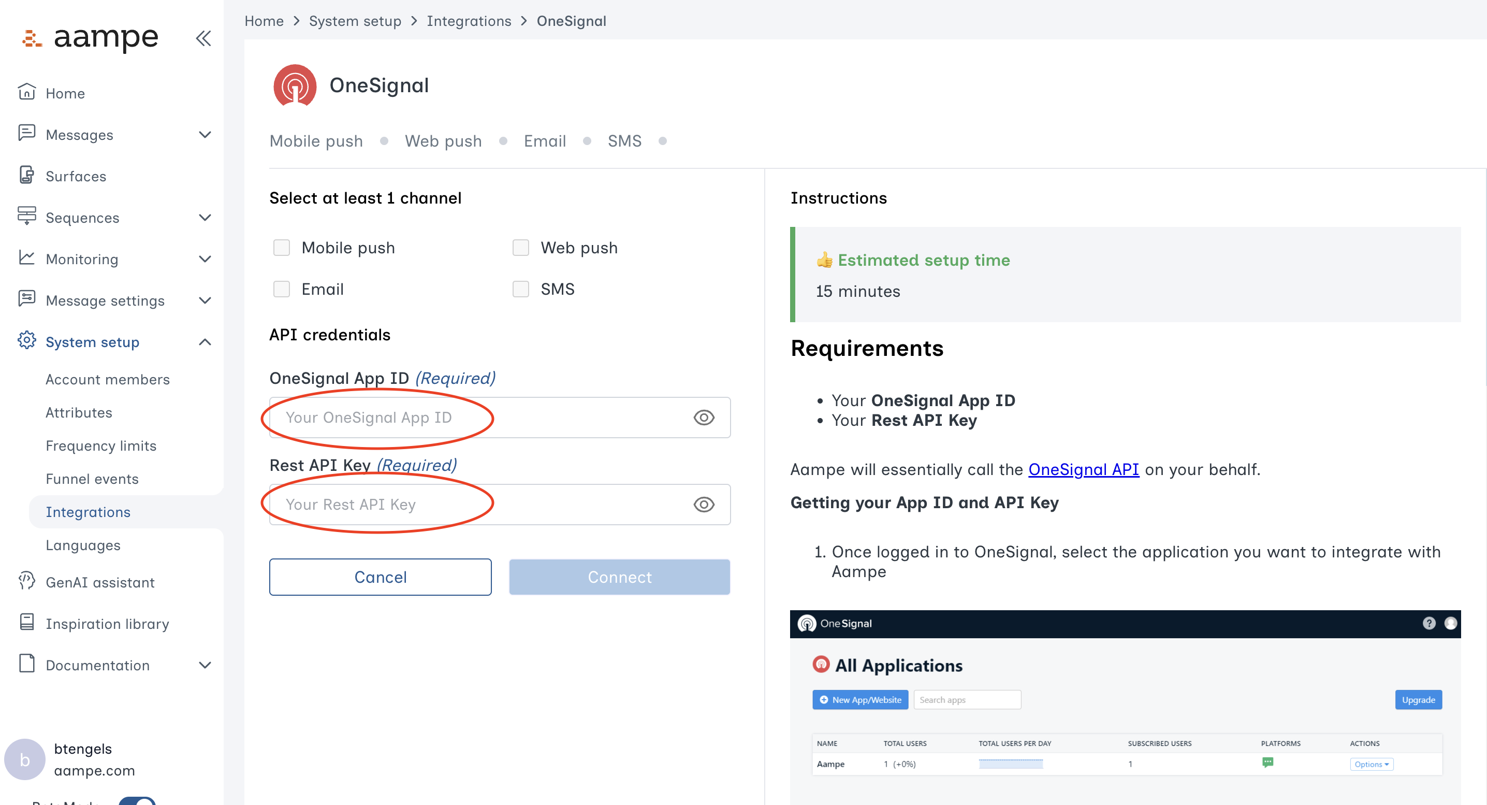Expand the Monitoring section chevron
This screenshot has height=805, width=1487.
(x=205, y=258)
